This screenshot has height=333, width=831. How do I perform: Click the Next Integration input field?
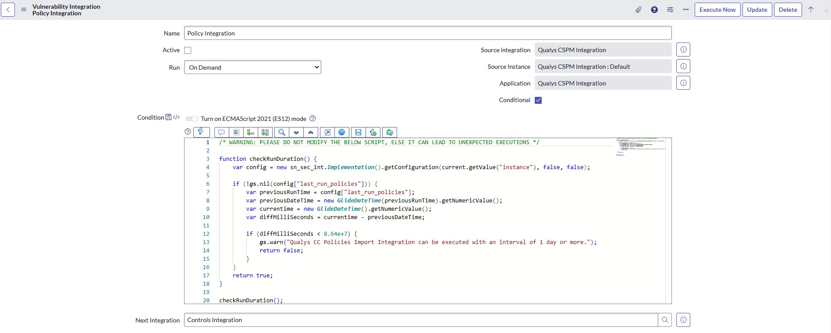pyautogui.click(x=421, y=320)
